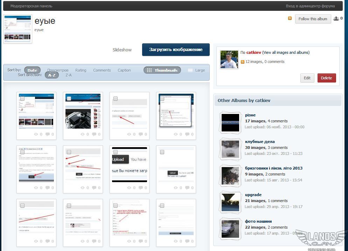Select the checkbox on the engine photo thumbnail

tap(69, 99)
